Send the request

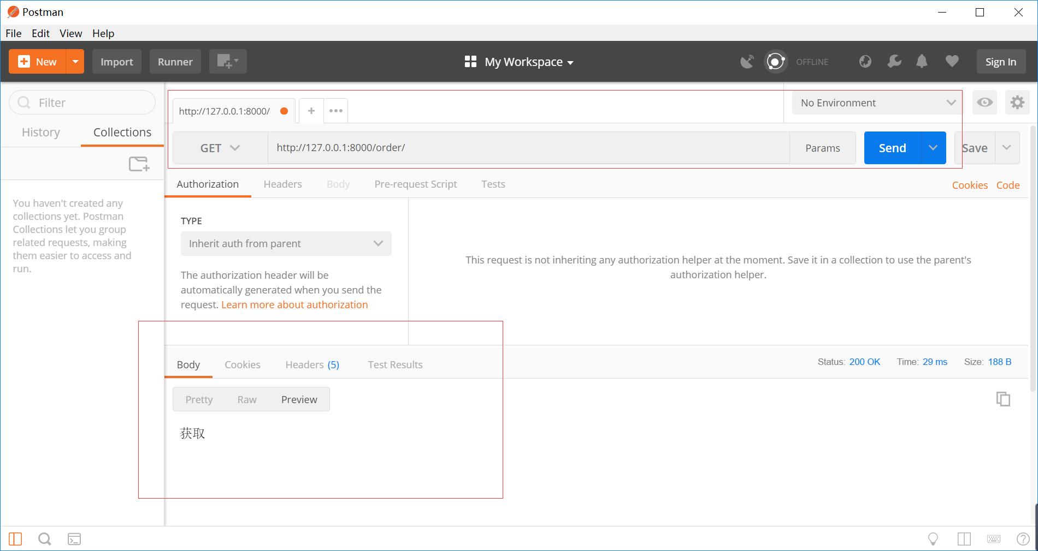pos(893,148)
